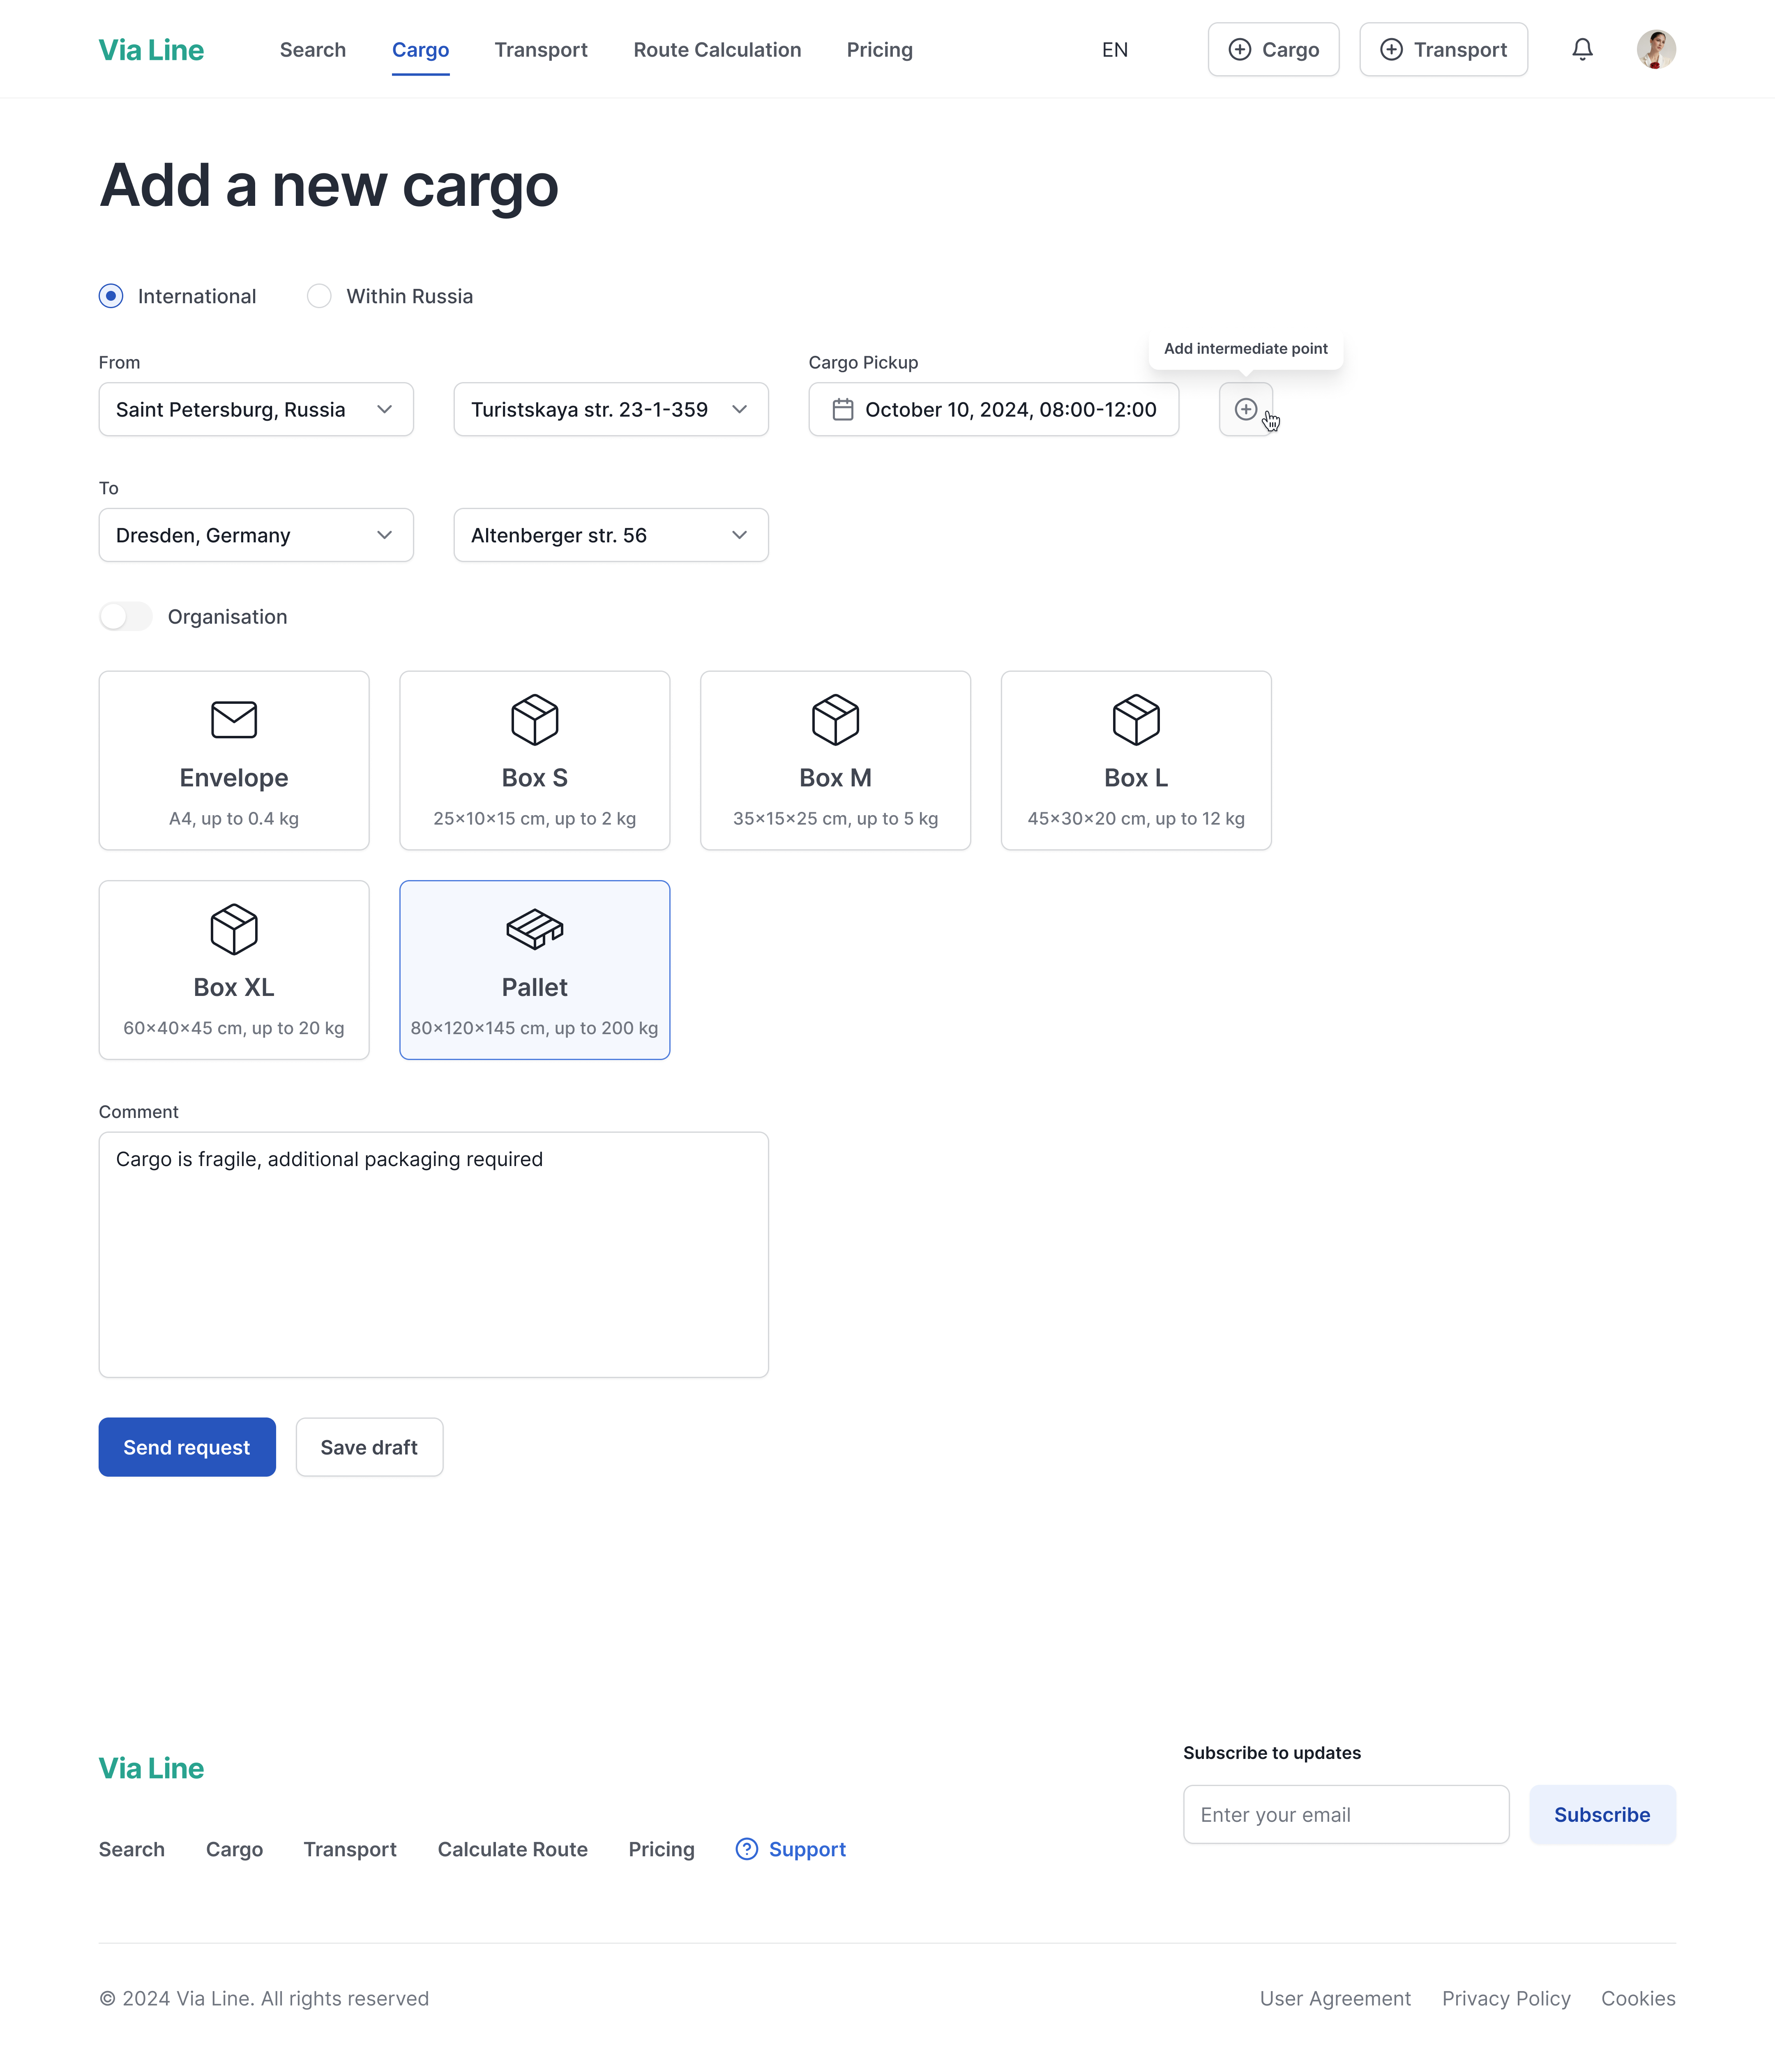
Task: Click the Save draft button
Action: pos(369,1447)
